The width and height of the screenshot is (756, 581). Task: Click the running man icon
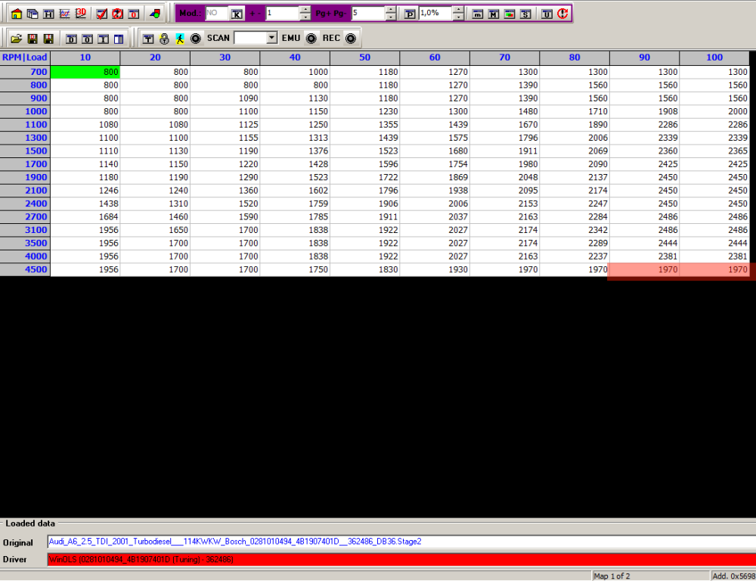click(x=180, y=39)
